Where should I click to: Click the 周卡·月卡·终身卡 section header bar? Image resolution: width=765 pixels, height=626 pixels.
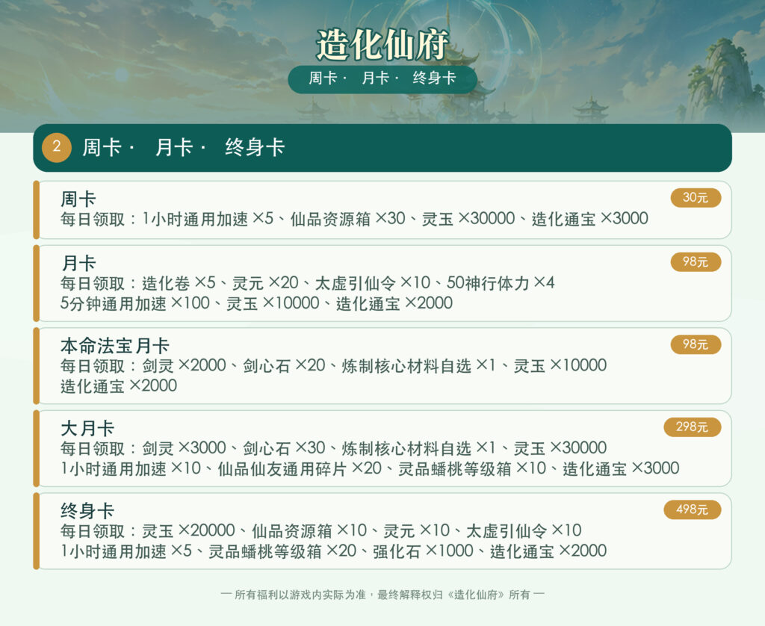(382, 147)
